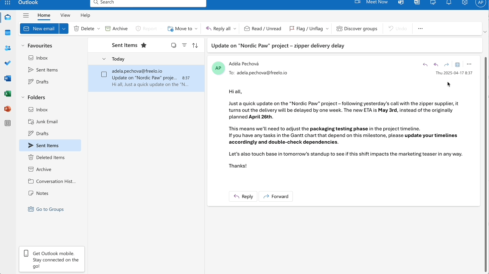
Task: Click reply arrow icon in message header
Action: (x=425, y=64)
